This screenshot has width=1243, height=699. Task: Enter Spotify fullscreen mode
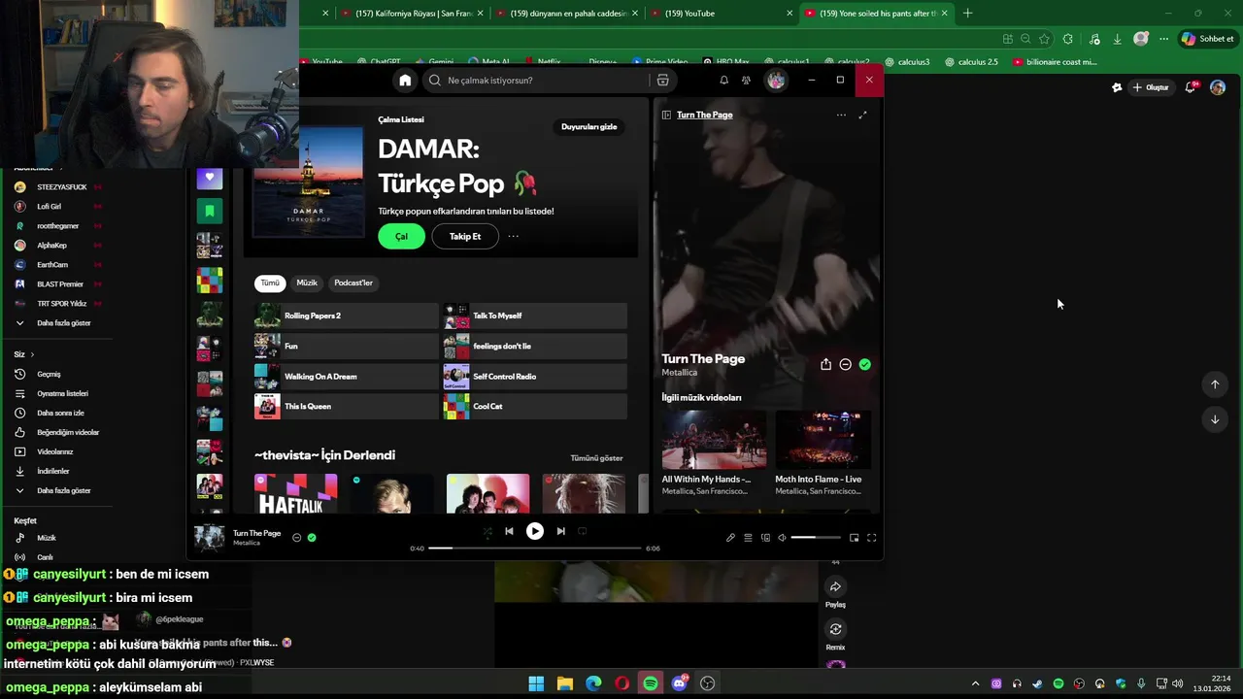871,538
